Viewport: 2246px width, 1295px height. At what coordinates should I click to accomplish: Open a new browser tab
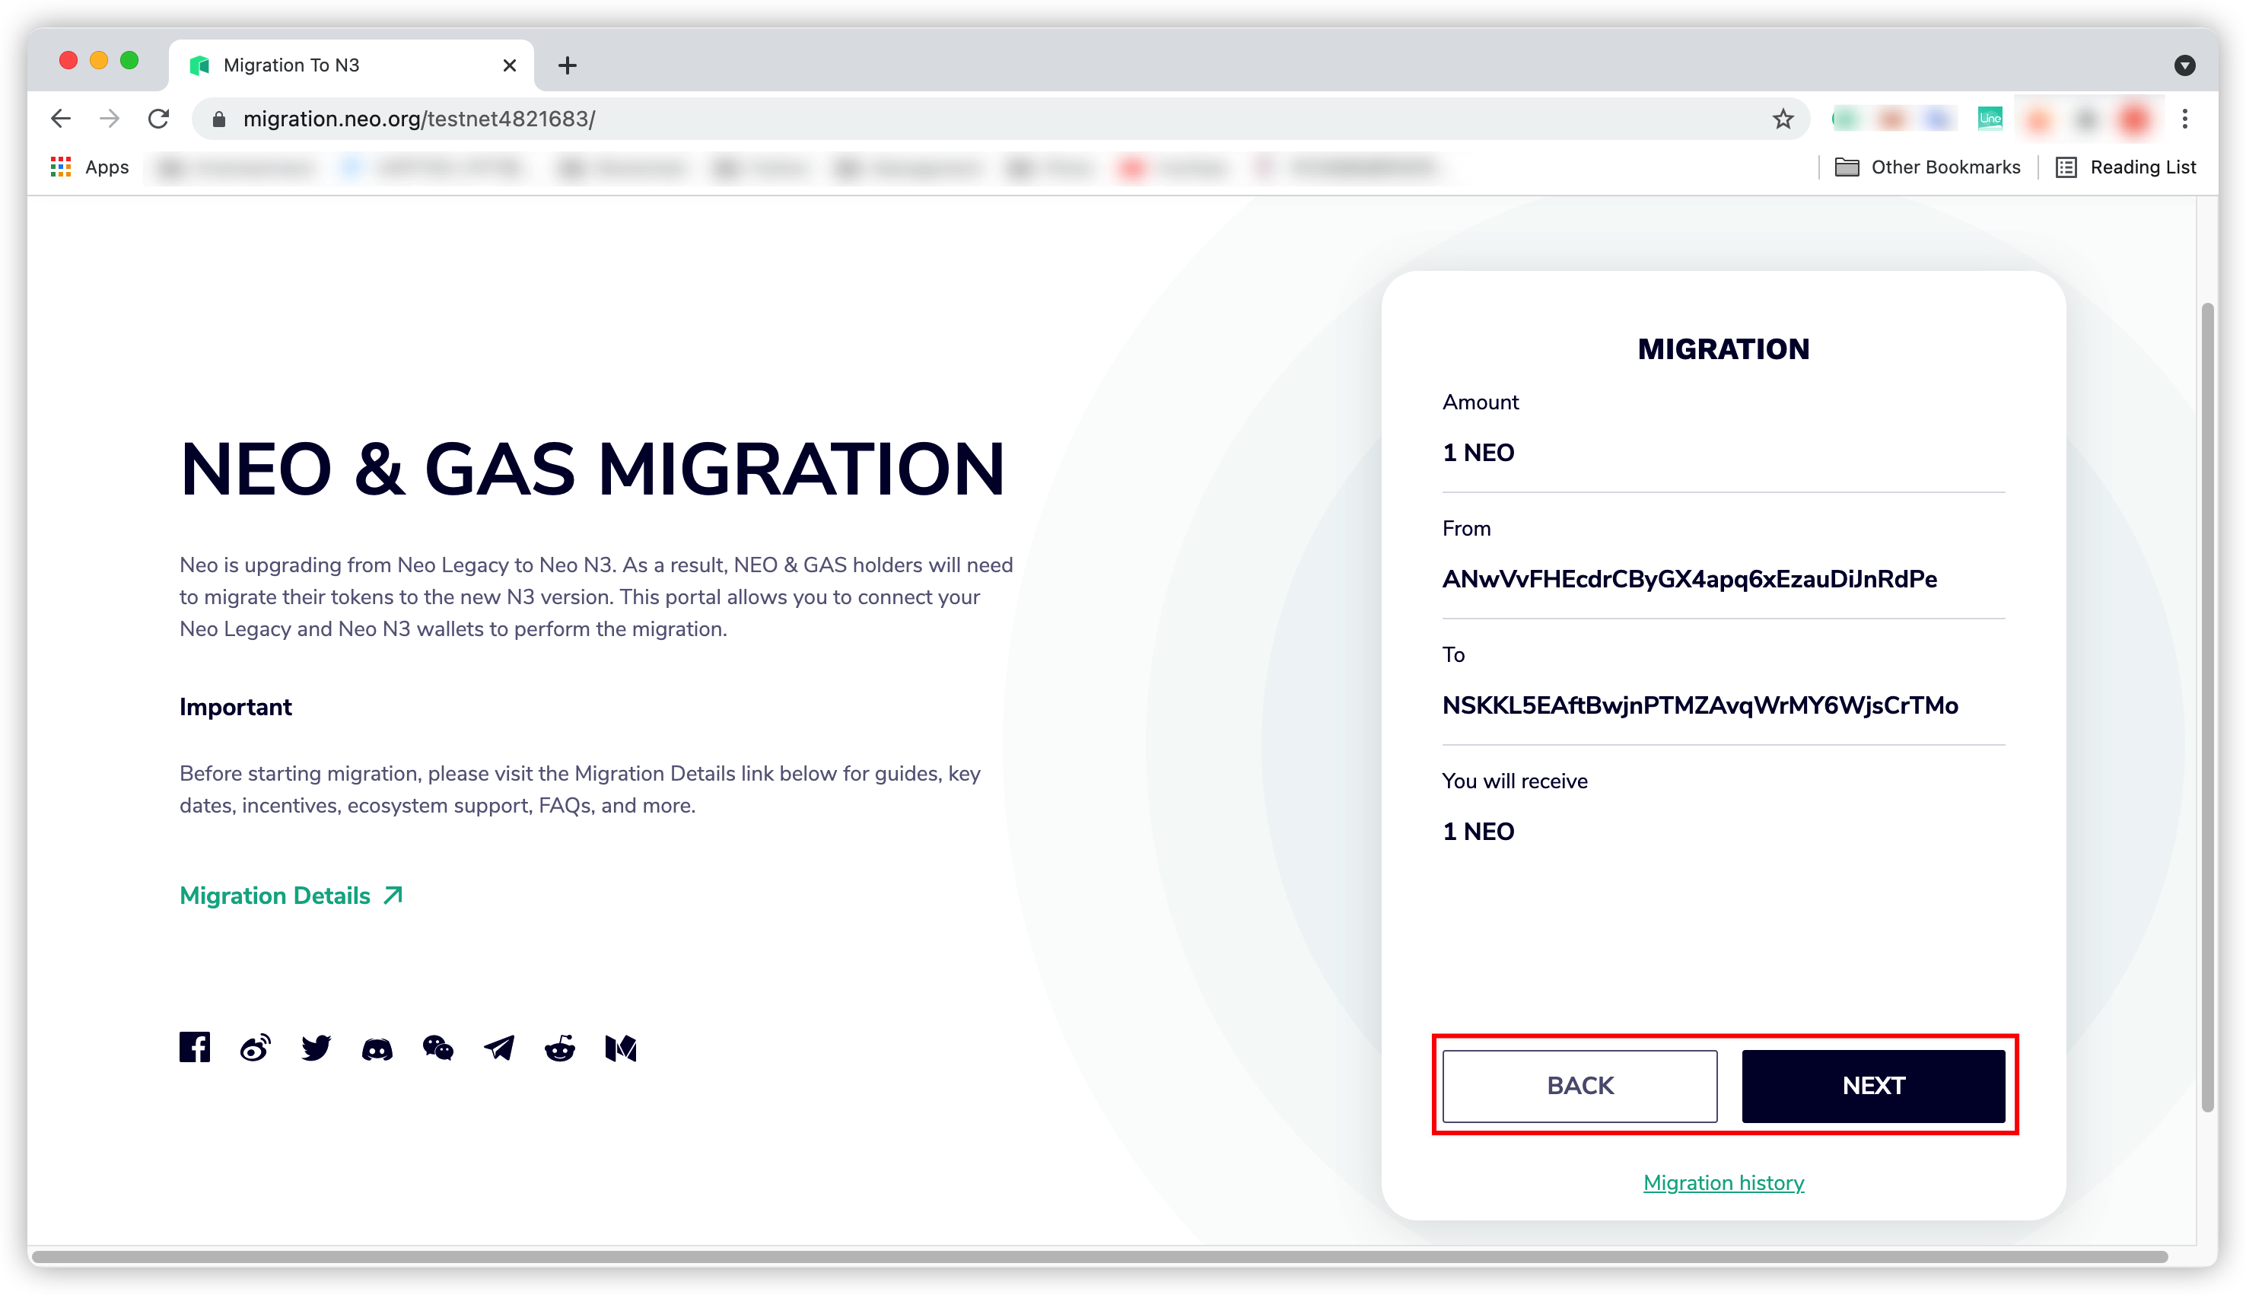(x=568, y=65)
